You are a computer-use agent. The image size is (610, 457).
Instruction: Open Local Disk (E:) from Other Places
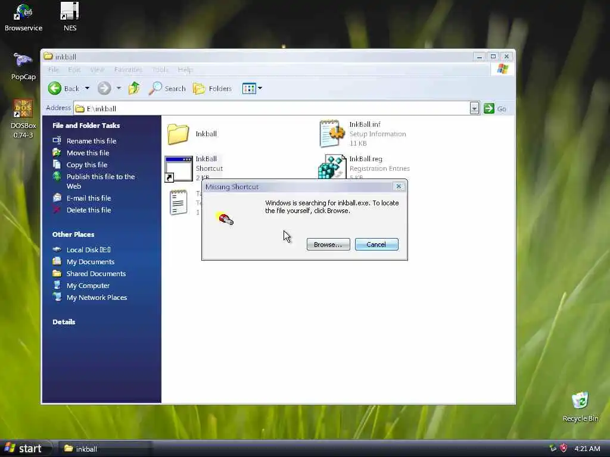coord(89,250)
